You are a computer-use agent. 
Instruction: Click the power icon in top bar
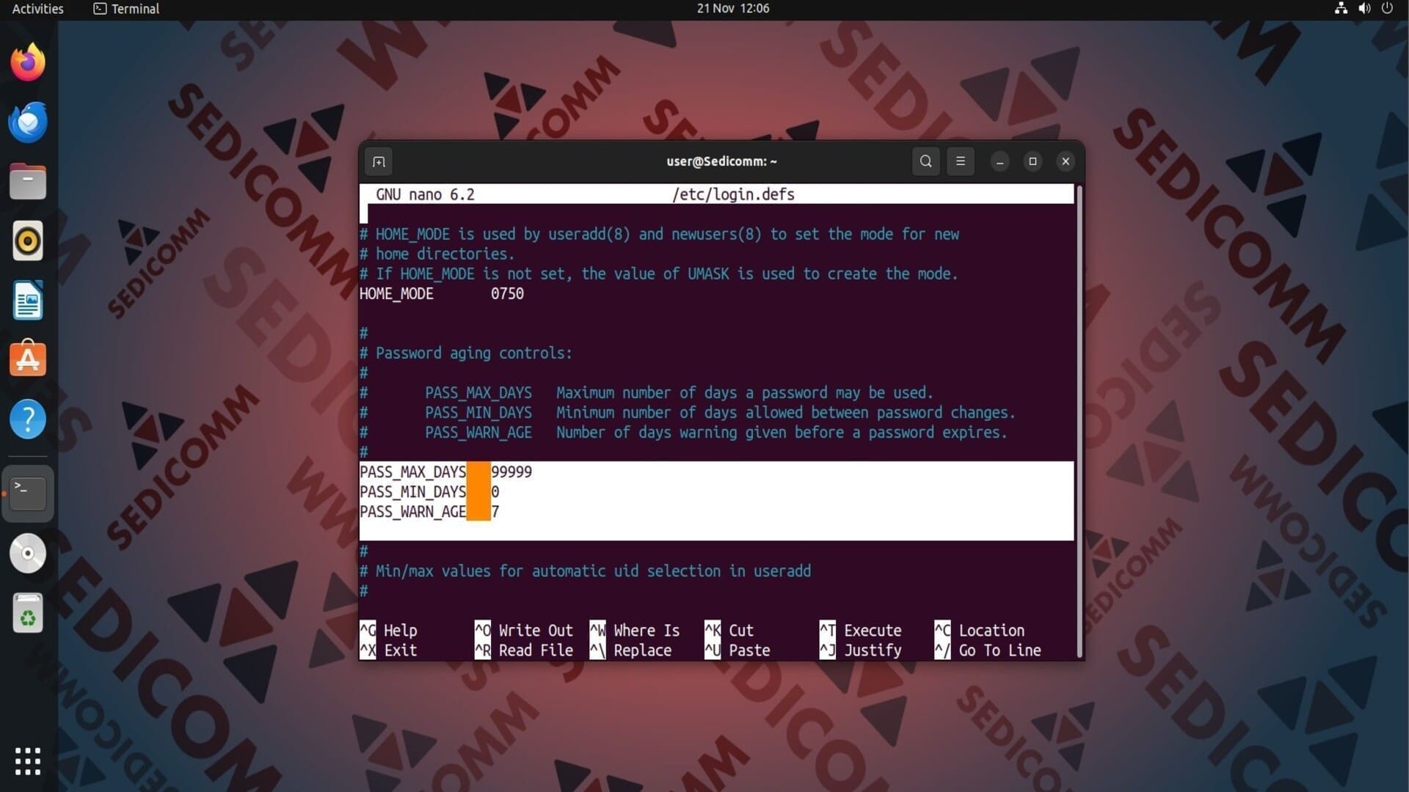click(x=1387, y=9)
